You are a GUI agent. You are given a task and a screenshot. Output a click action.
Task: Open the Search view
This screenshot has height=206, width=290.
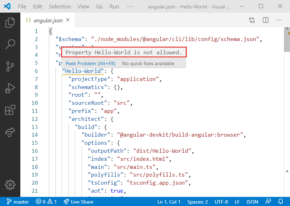10,44
